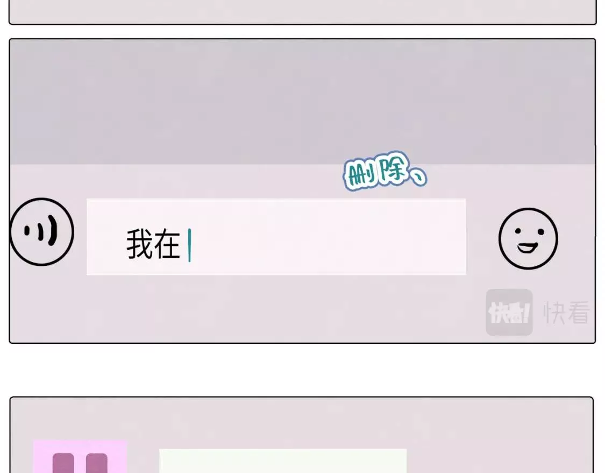Viewport: 605px width, 473px height.
Task: Click the pink avatar in bottom panel
Action: coord(80,456)
